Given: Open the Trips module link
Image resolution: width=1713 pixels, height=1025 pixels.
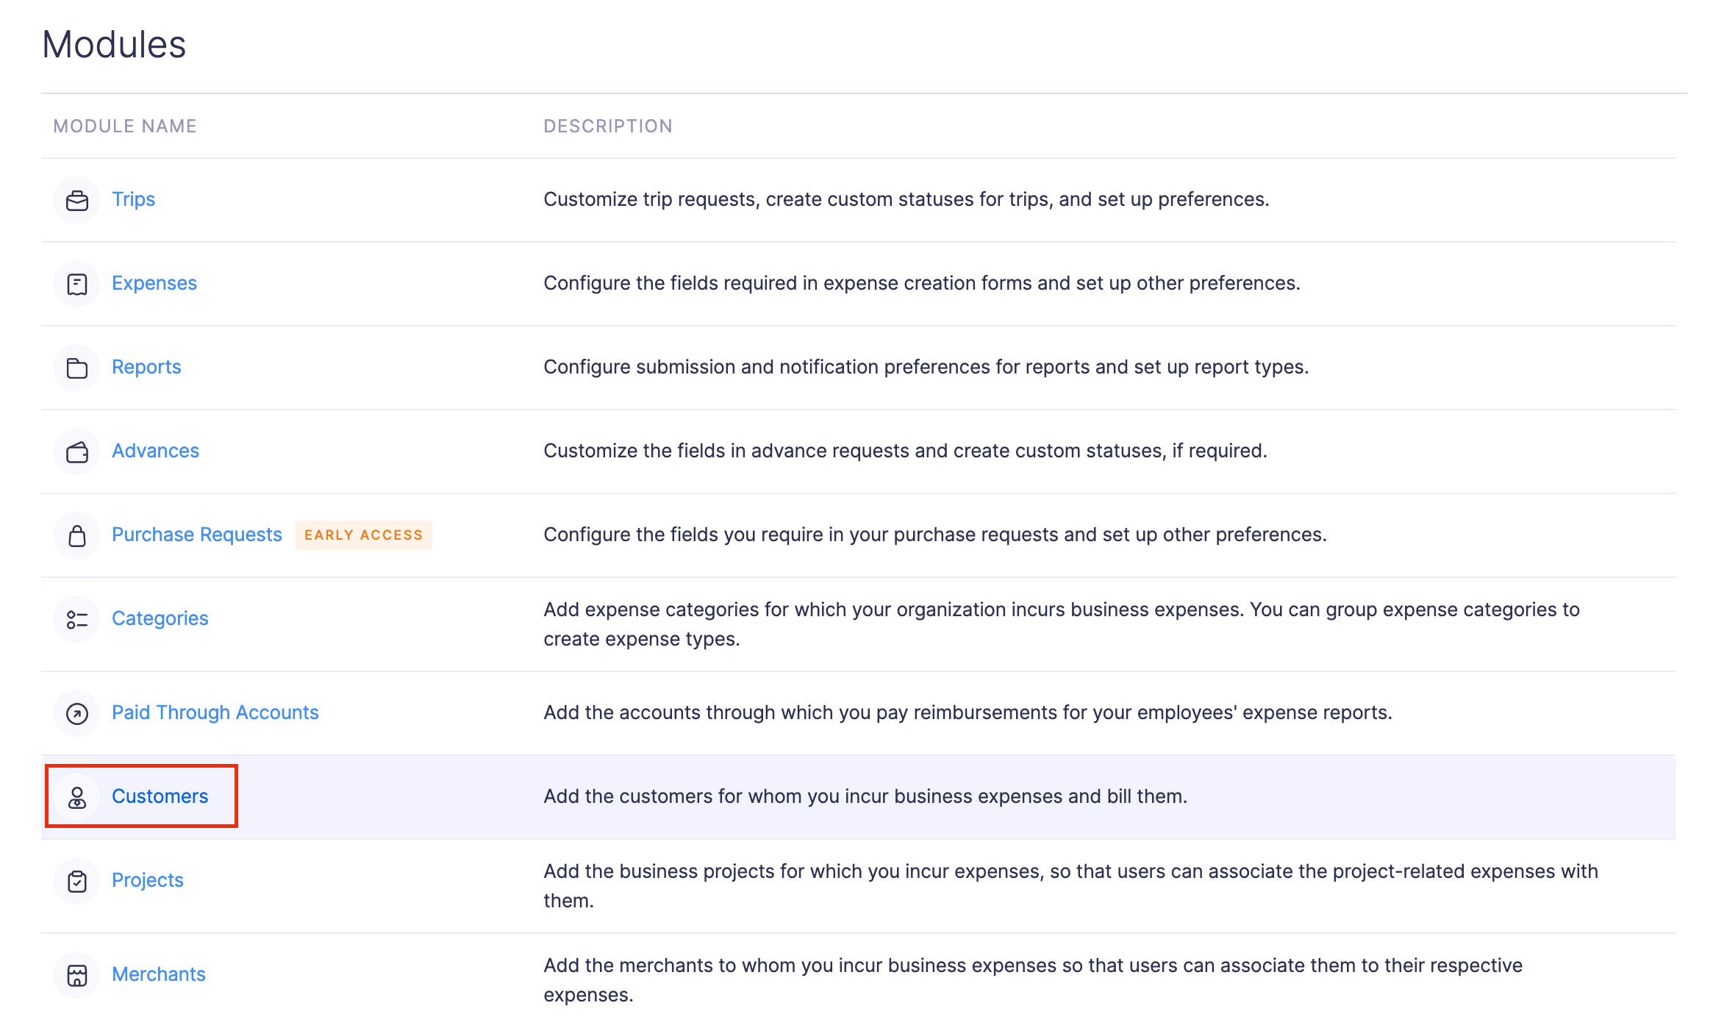Looking at the screenshot, I should point(133,199).
